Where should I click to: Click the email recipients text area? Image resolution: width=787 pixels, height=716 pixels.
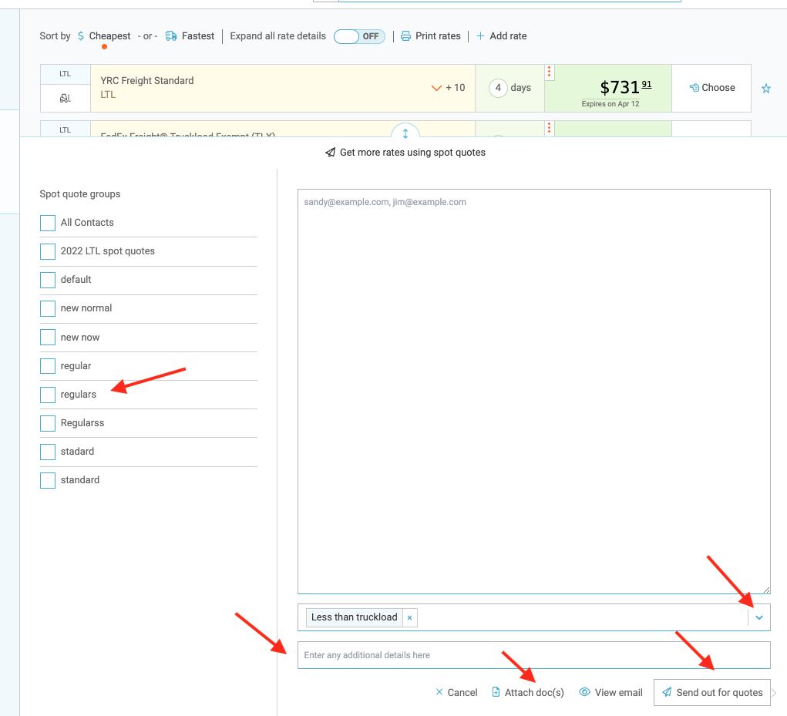click(x=533, y=392)
